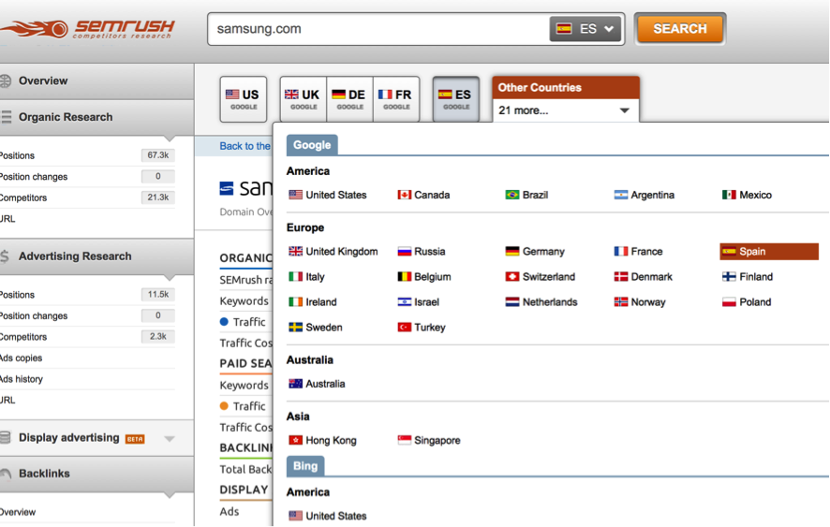830x527 pixels.
Task: Click the Netherlands flag icon
Action: (x=512, y=302)
